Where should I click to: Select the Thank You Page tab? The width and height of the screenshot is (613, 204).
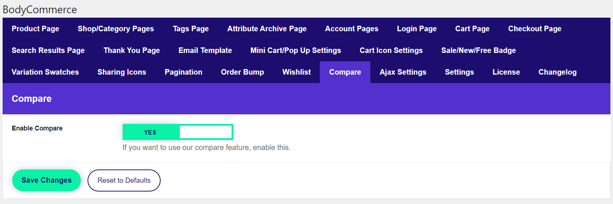click(131, 50)
